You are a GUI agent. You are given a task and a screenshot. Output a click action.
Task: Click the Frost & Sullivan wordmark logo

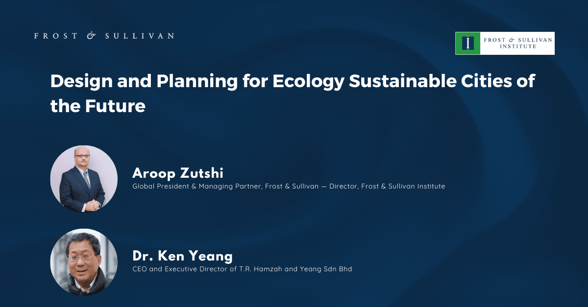coord(103,36)
